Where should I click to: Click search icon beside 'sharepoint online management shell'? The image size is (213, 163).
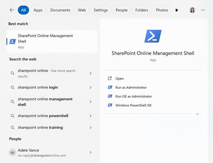click(13, 102)
